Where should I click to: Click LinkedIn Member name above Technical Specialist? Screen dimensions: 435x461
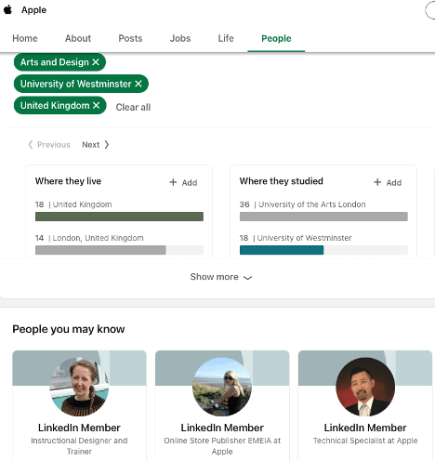click(x=365, y=428)
